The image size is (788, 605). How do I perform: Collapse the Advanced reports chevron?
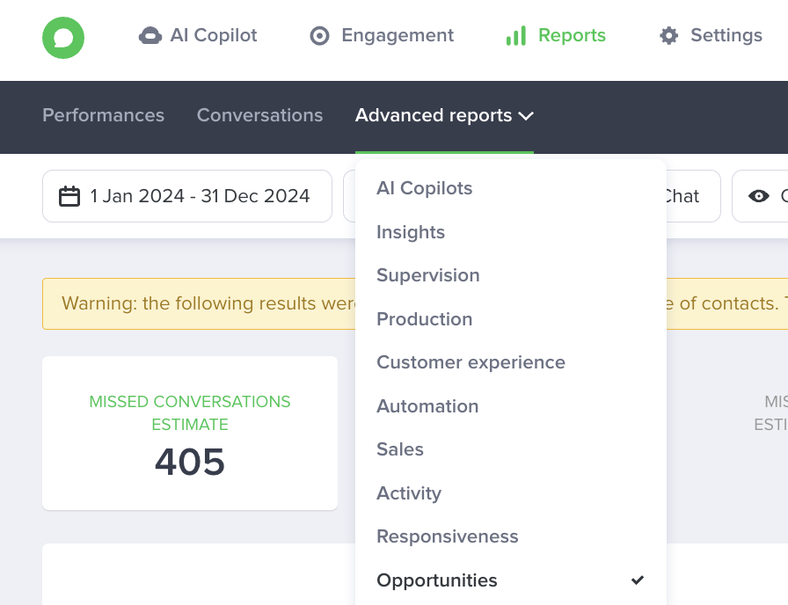pyautogui.click(x=526, y=116)
